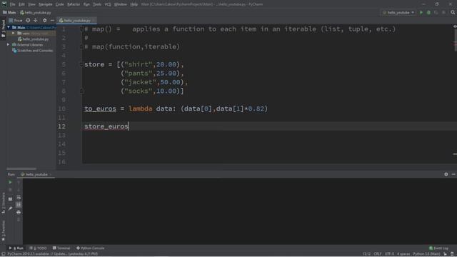Click the CRLF line separator widget
The width and height of the screenshot is (457, 257).
pos(378,254)
